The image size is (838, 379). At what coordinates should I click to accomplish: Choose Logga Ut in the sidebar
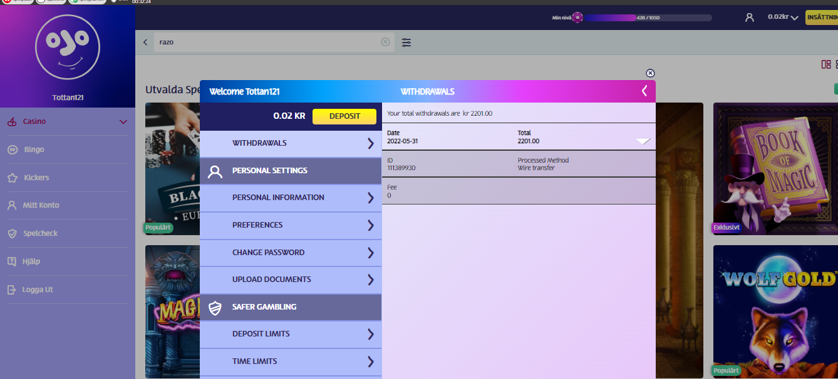[x=38, y=290]
